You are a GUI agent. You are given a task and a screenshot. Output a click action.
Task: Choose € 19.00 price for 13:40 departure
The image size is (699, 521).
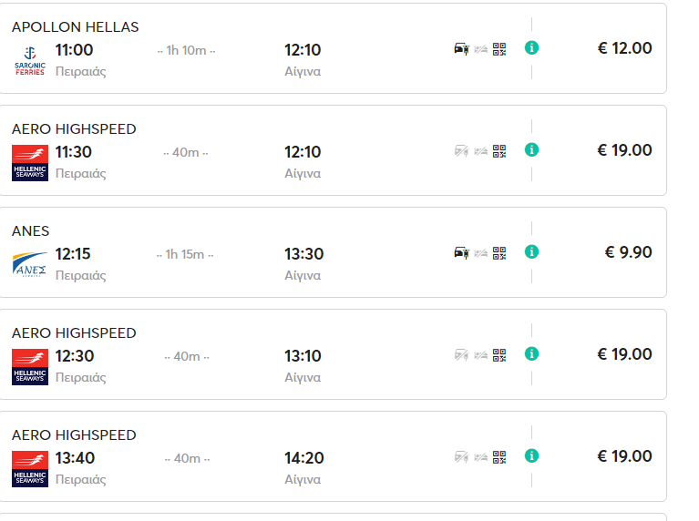(624, 456)
